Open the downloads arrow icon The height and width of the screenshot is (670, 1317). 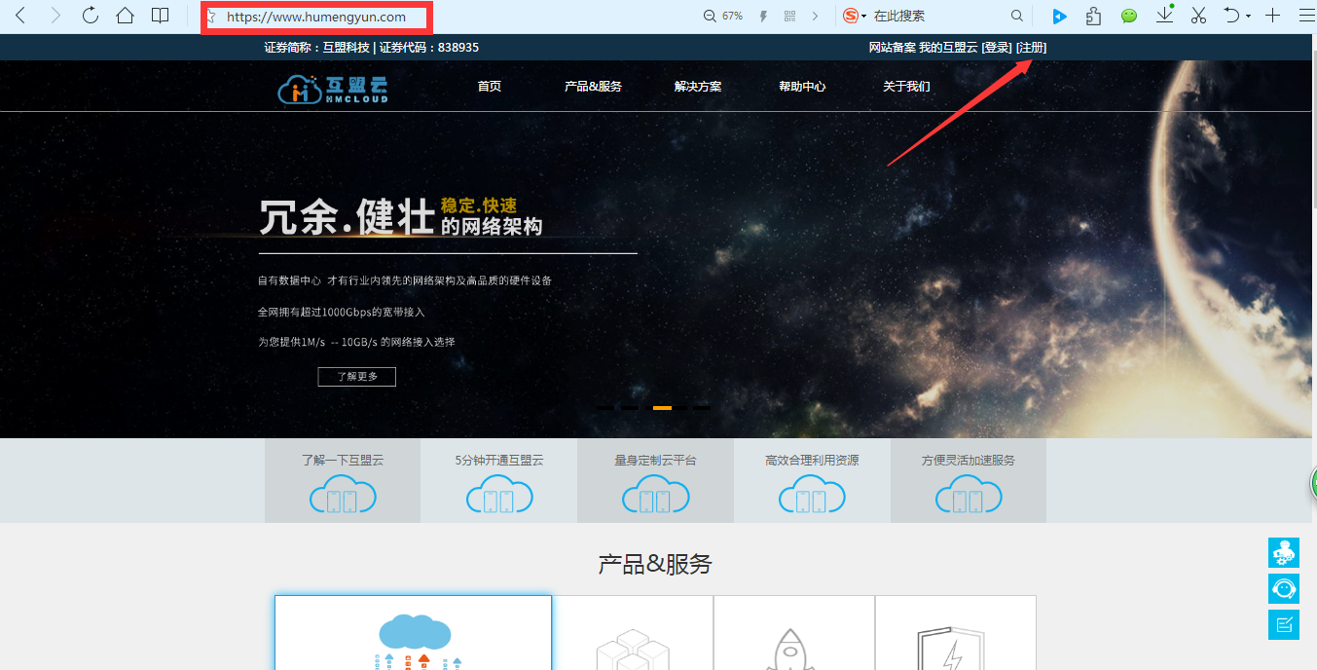[1164, 15]
